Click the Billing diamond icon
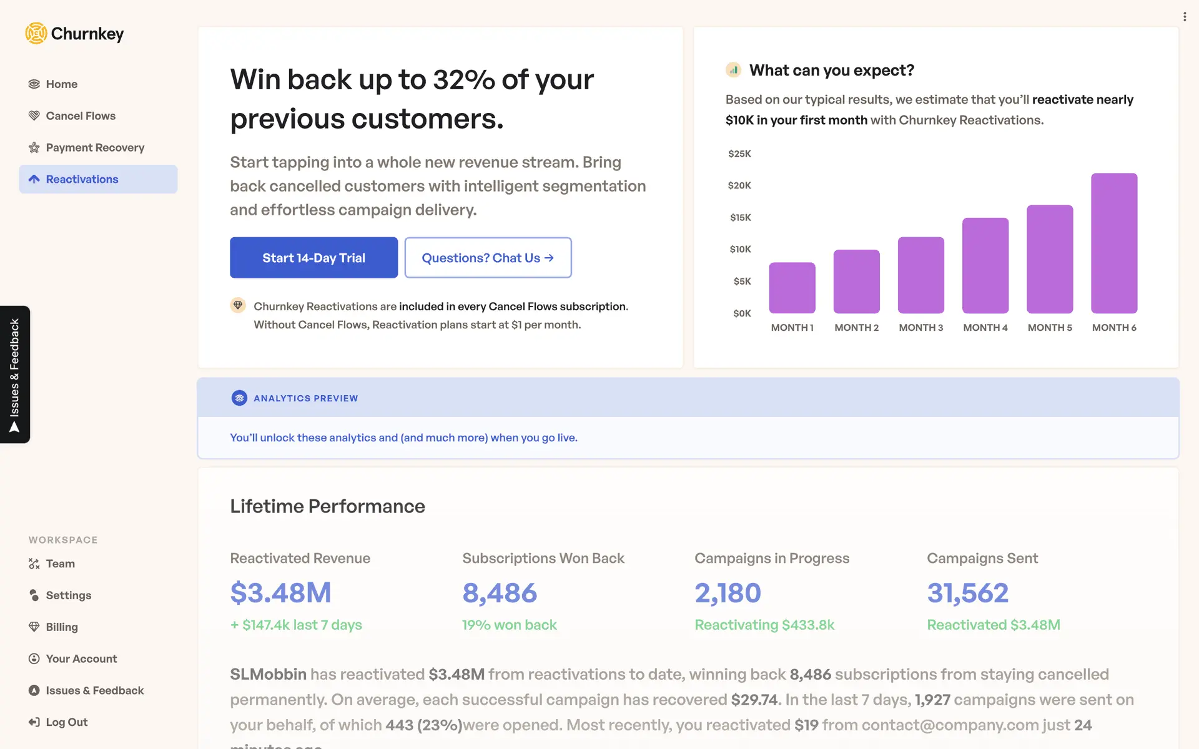 coord(34,627)
